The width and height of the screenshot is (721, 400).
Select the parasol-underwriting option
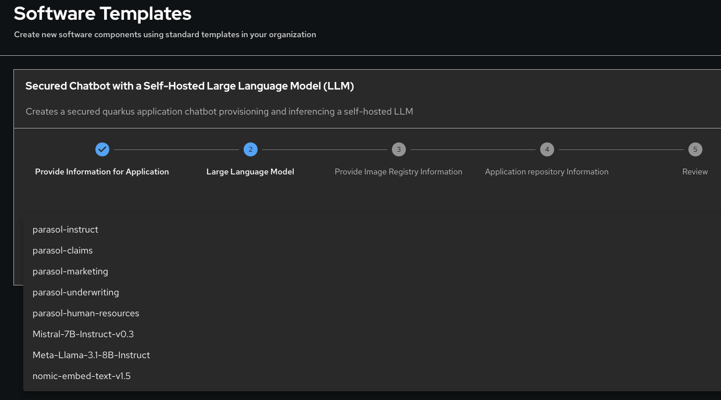[x=76, y=292]
